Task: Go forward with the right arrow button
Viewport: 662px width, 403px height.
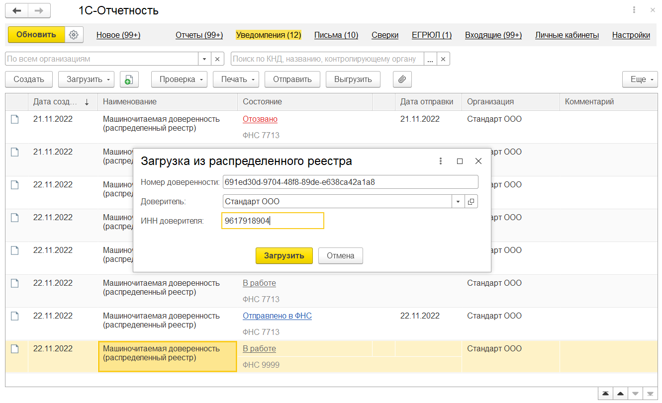Action: click(x=39, y=10)
